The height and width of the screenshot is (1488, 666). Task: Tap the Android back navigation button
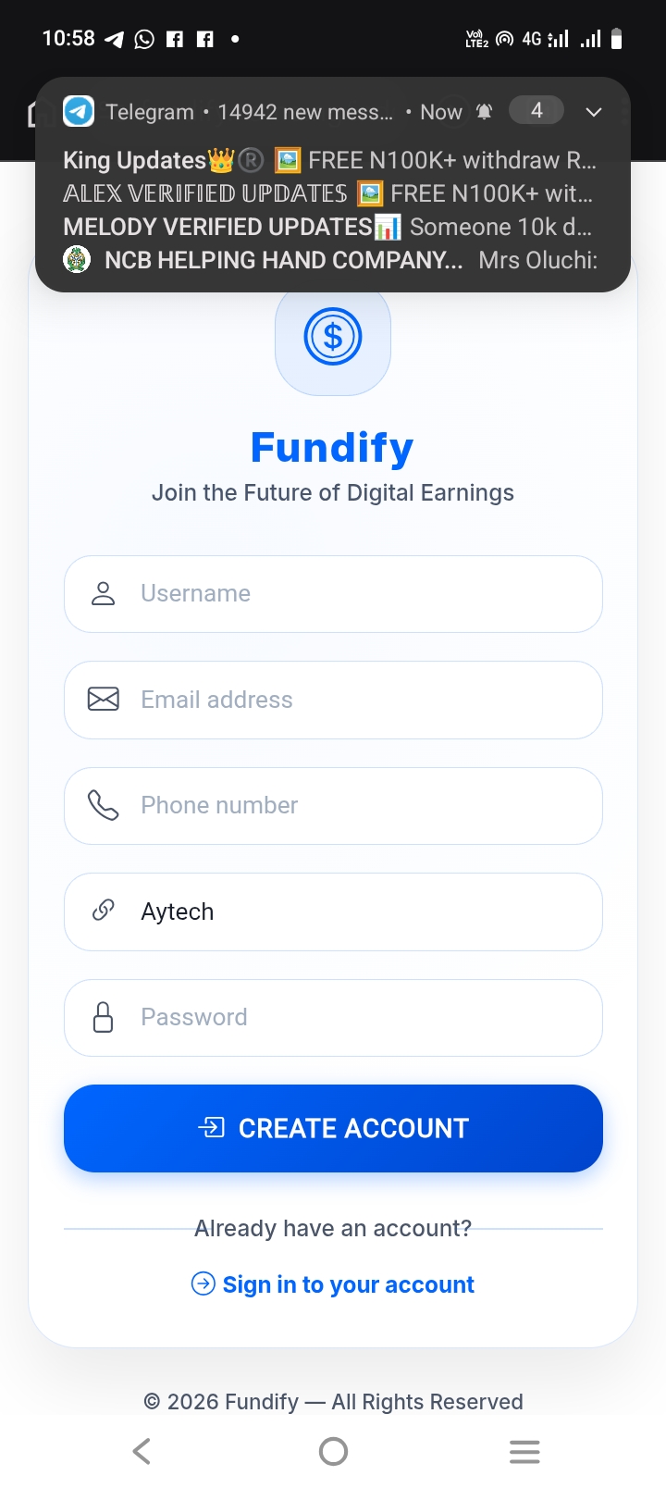click(x=142, y=1451)
